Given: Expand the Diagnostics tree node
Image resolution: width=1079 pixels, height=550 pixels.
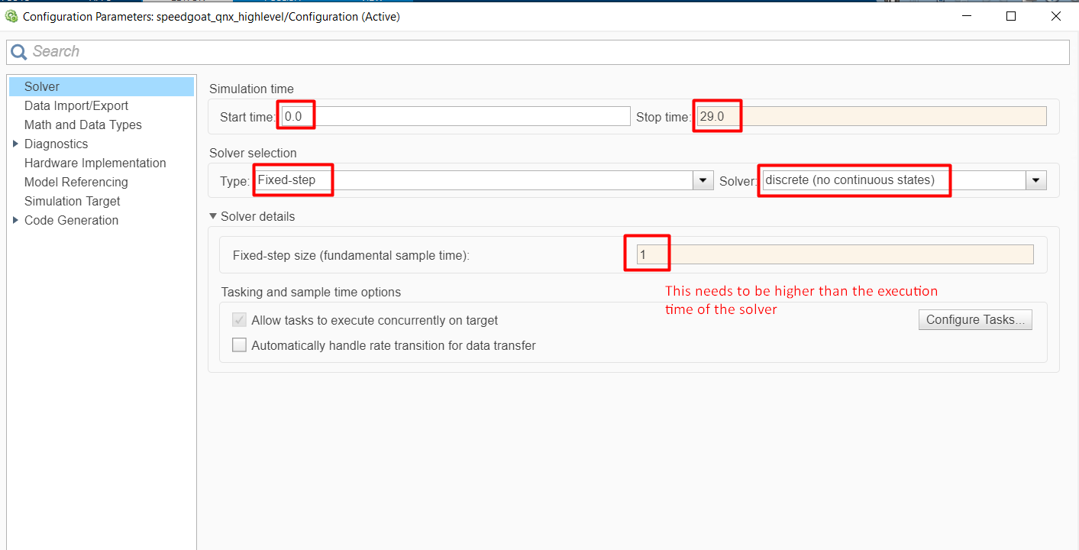Looking at the screenshot, I should pos(15,144).
